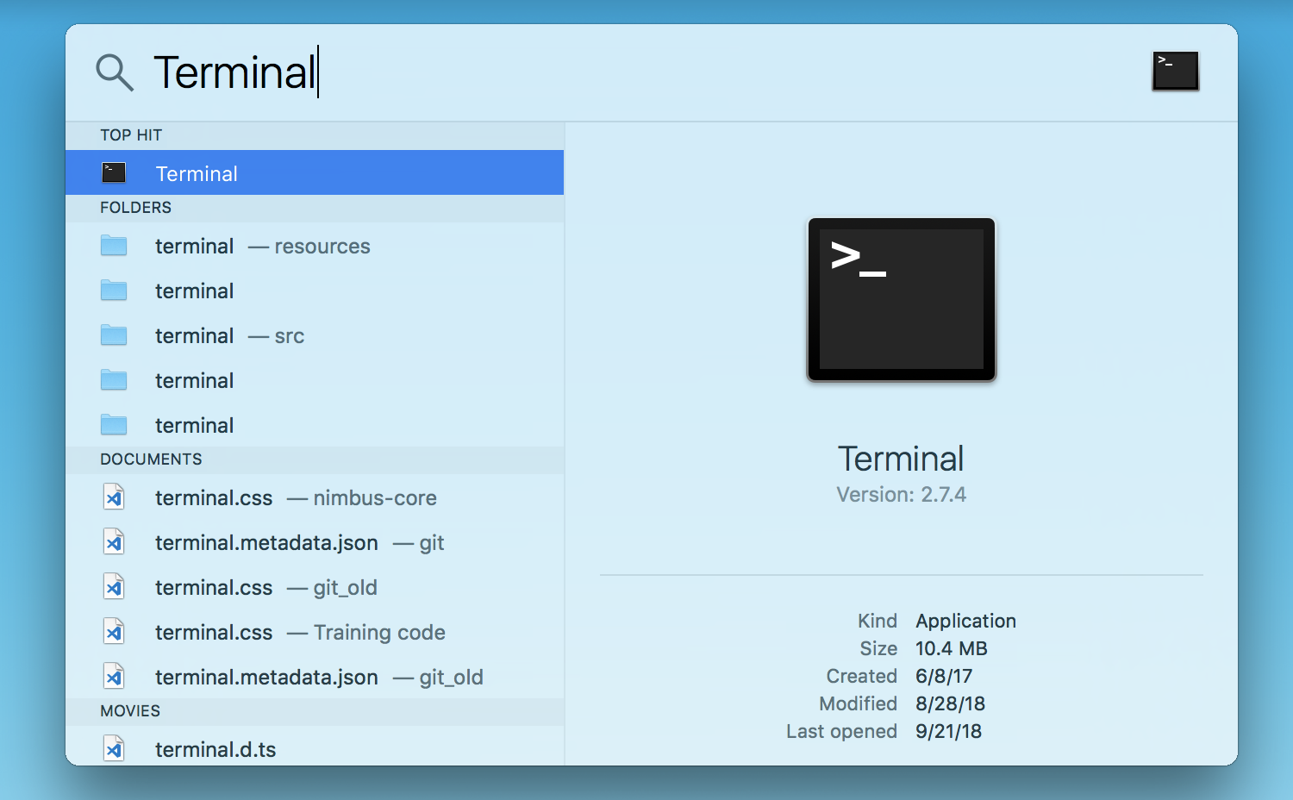Click the Terminal name in preview pane
Image resolution: width=1293 pixels, height=800 pixels.
tap(901, 459)
